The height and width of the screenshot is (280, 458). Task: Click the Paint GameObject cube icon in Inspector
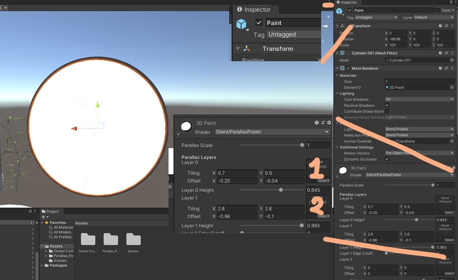coord(339,11)
